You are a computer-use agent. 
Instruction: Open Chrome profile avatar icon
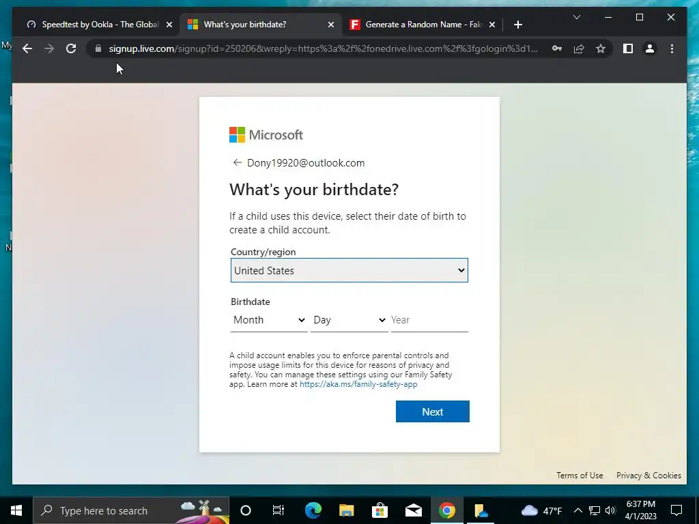[x=650, y=48]
